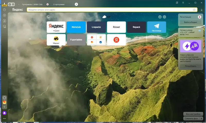Open the Fcportables tile
This screenshot has width=206, height=123.
[76, 40]
